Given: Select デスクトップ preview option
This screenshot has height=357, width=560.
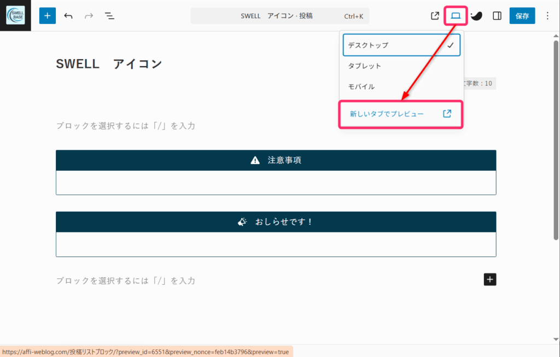Looking at the screenshot, I should click(x=401, y=45).
